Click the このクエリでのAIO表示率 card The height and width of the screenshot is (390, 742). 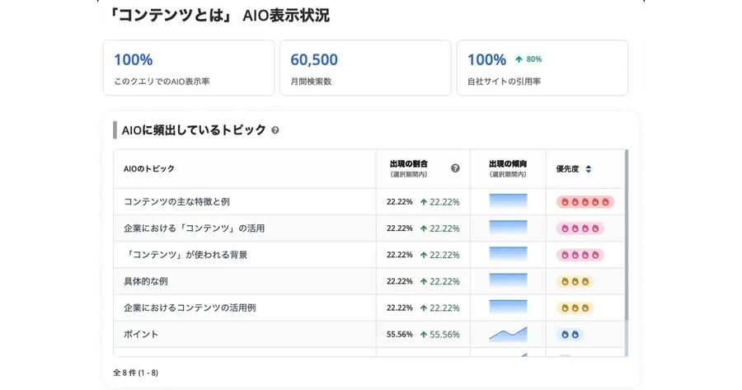(x=188, y=68)
